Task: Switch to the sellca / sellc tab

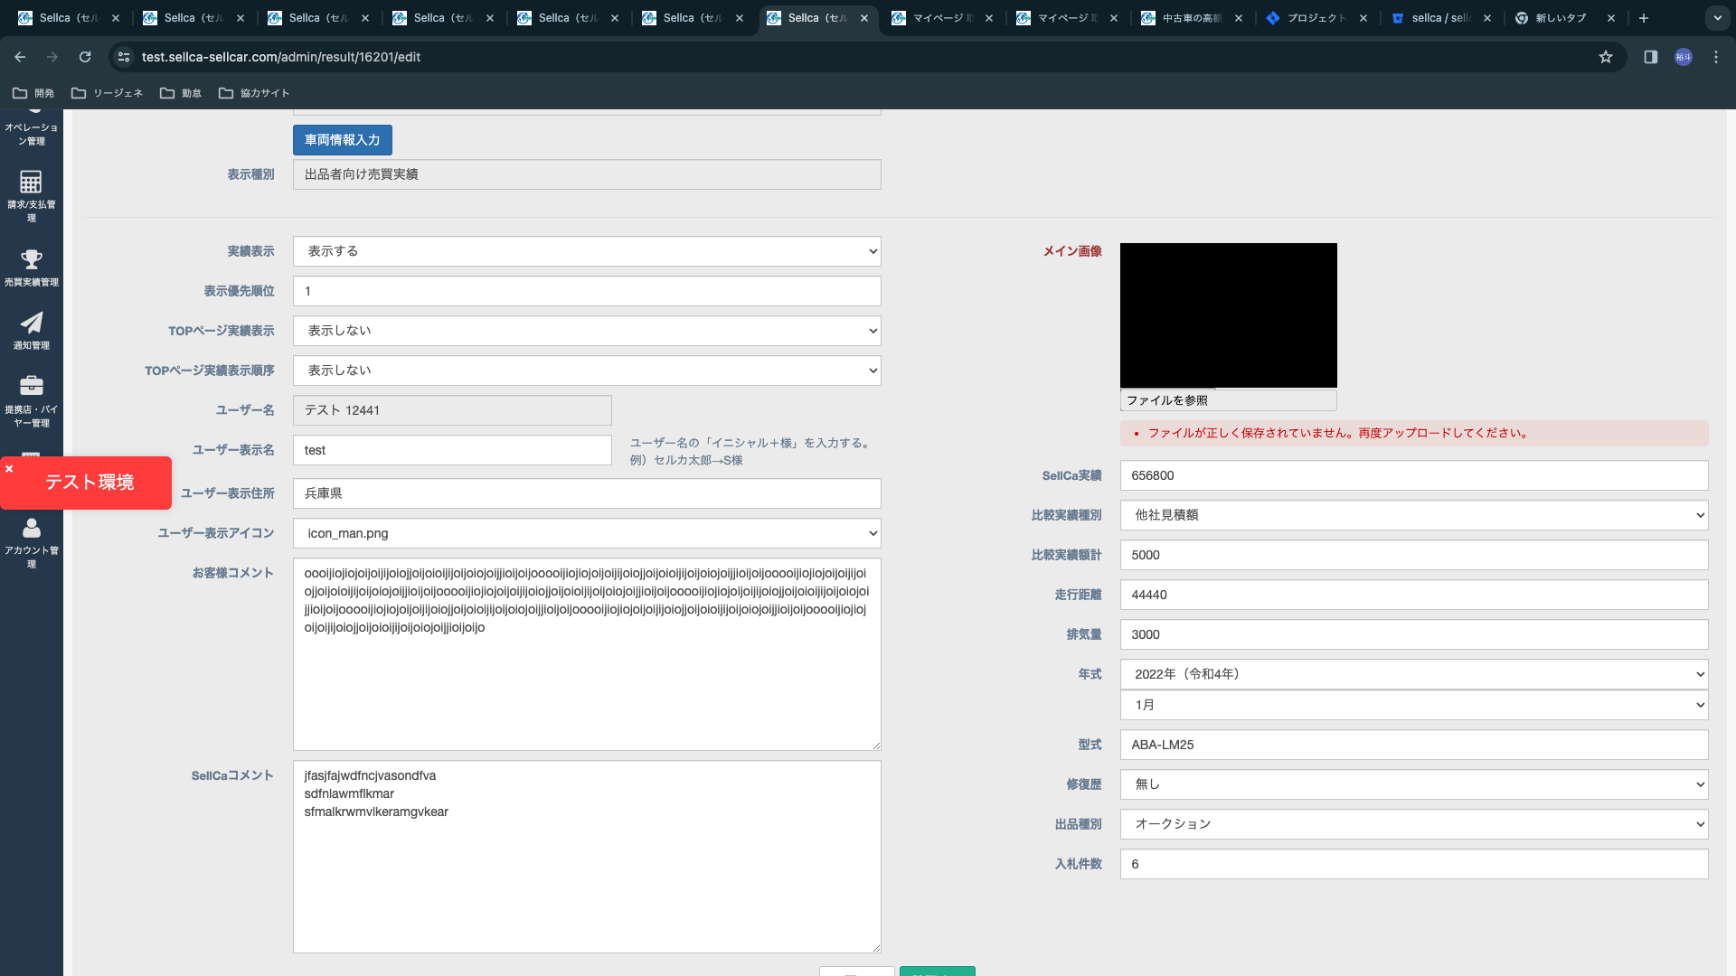Action: coord(1439,18)
